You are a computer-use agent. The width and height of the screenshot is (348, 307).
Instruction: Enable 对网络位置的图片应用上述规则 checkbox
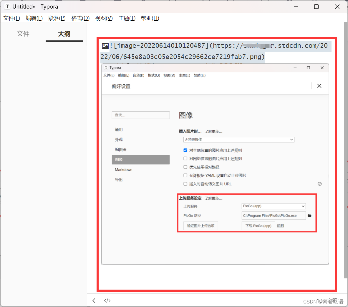point(185,158)
